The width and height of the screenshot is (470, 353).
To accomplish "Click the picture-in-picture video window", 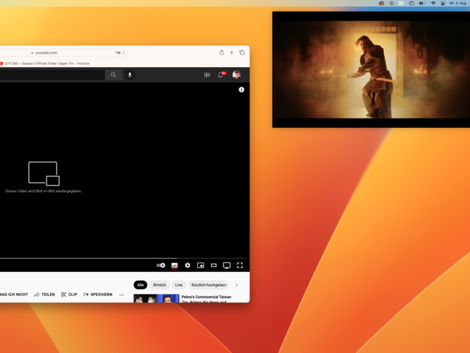I will coord(371,70).
